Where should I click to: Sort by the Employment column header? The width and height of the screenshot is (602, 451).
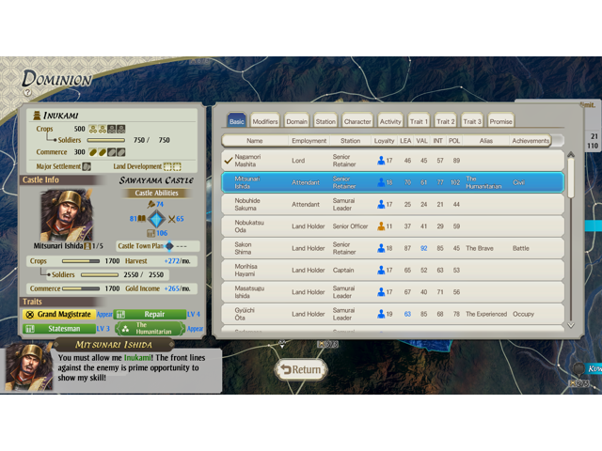coord(309,141)
